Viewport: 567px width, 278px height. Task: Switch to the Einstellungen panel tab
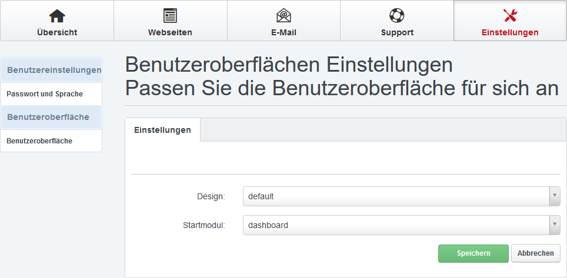click(x=162, y=130)
